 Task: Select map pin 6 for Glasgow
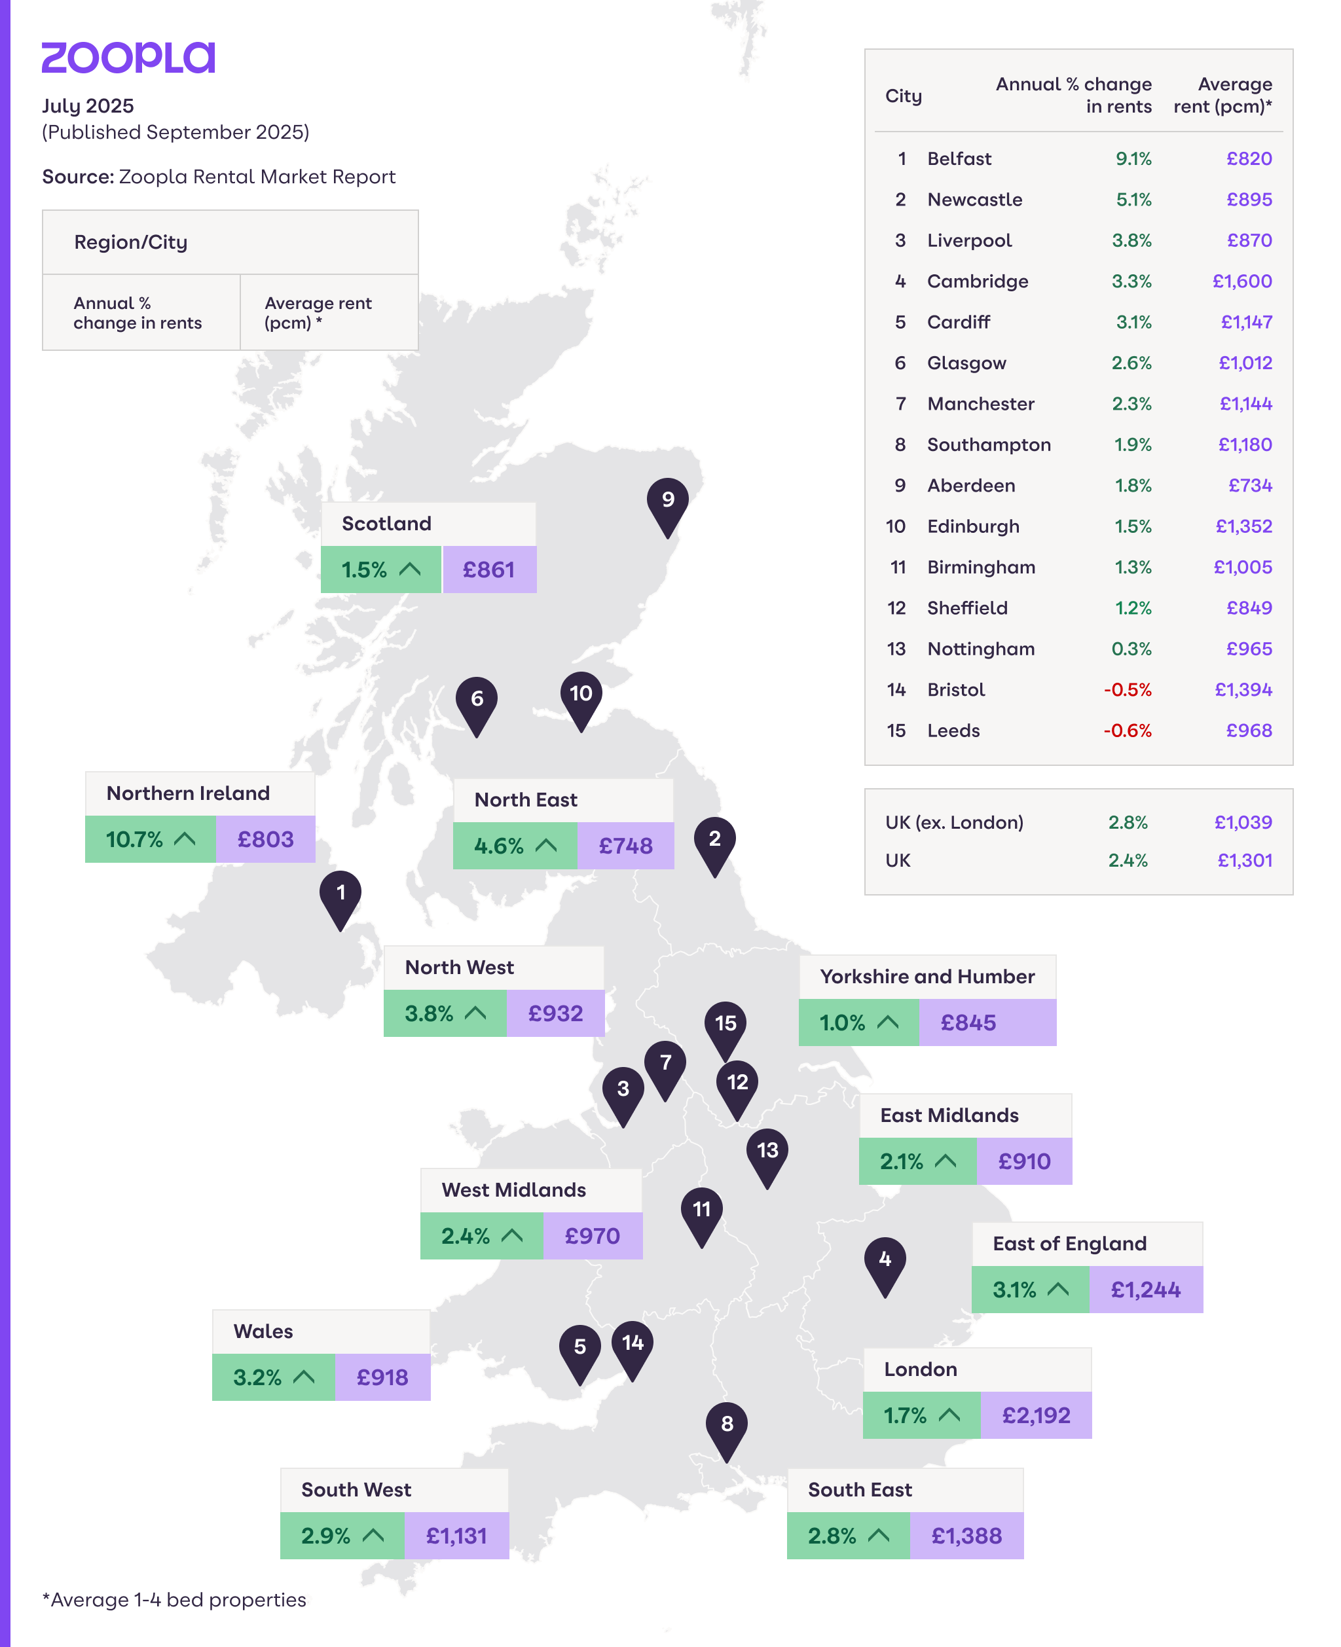[477, 700]
